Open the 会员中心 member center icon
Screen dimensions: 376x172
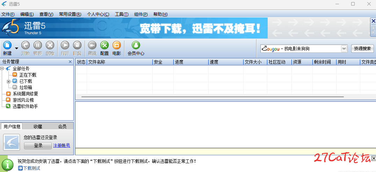tap(136, 45)
